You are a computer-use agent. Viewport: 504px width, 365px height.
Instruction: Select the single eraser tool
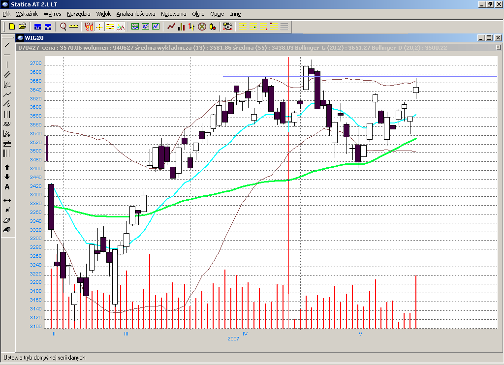point(7,220)
